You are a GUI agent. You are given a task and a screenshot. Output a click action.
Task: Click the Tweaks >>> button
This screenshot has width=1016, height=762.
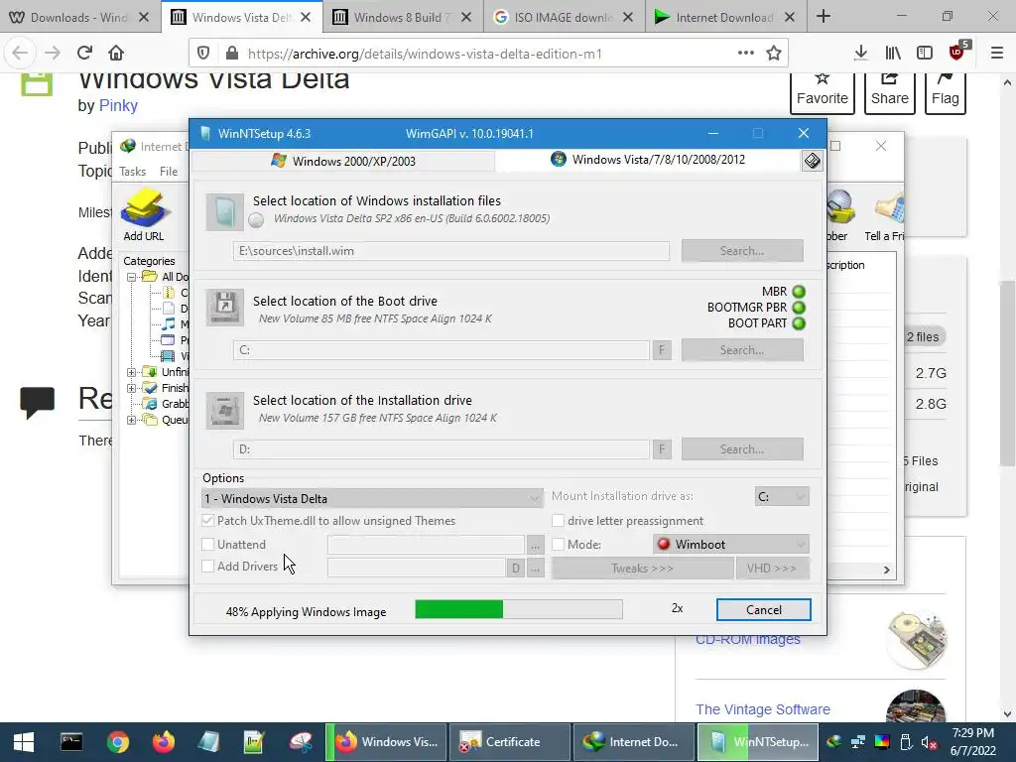(x=642, y=569)
